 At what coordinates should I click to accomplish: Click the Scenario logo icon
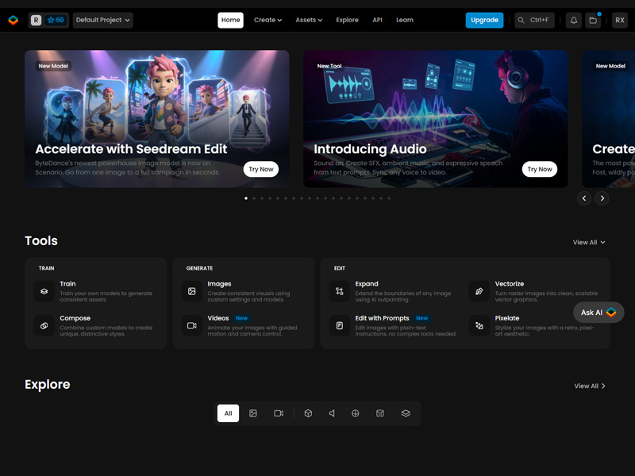(13, 20)
